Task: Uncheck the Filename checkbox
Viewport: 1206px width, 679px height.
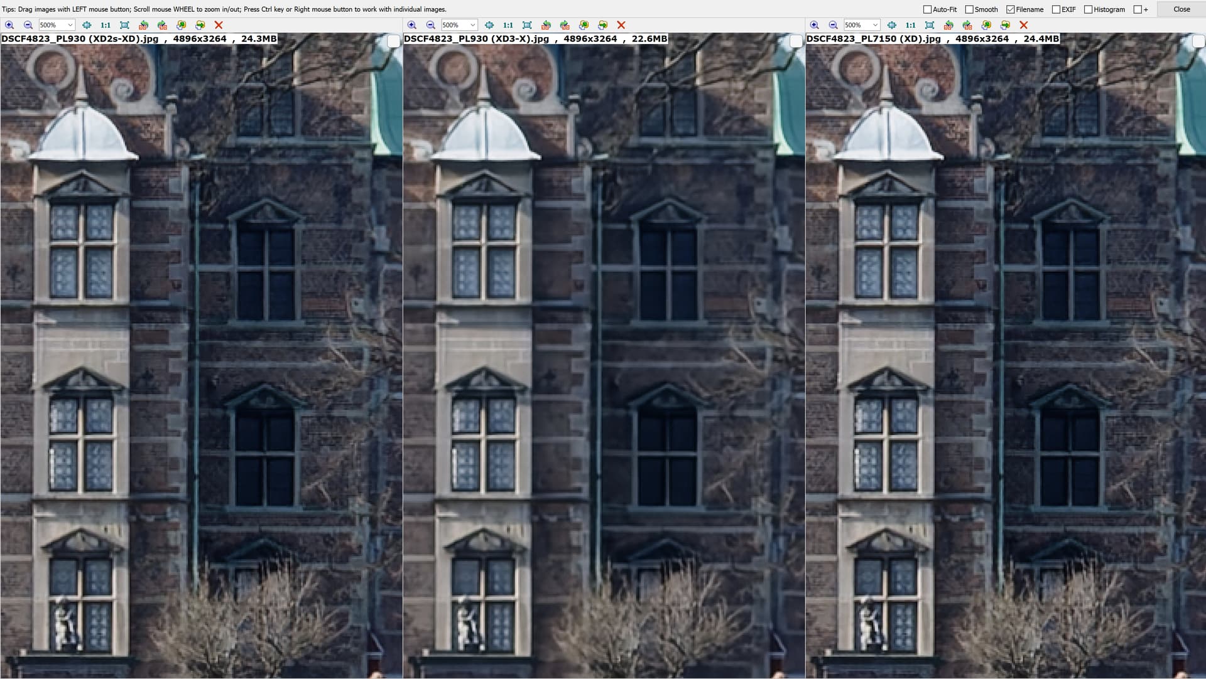Action: click(x=1010, y=9)
